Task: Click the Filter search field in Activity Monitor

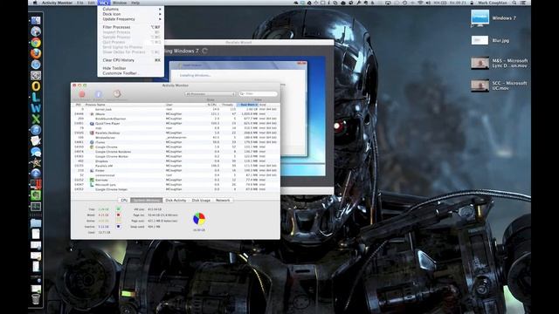Action: tap(259, 93)
